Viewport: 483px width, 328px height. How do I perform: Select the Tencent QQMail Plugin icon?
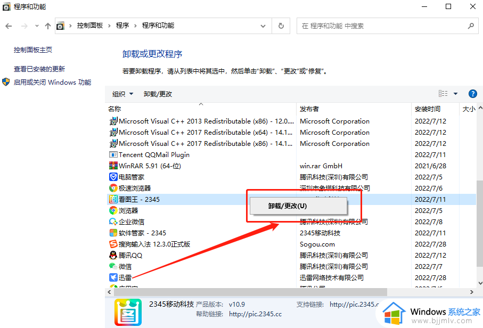[113, 154]
